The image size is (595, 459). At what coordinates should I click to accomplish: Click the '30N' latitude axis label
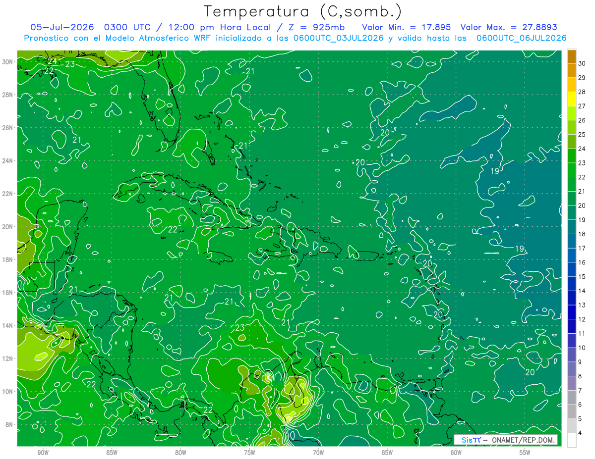coord(7,62)
